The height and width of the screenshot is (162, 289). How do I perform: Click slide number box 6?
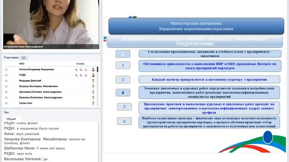[125, 121]
